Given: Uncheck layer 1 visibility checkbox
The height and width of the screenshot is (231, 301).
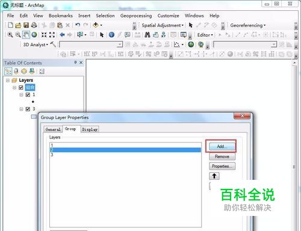Looking at the screenshot, I should (28, 94).
